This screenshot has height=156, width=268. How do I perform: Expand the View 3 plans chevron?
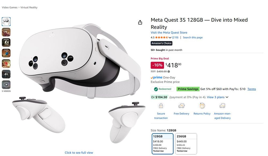pyautogui.click(x=227, y=97)
